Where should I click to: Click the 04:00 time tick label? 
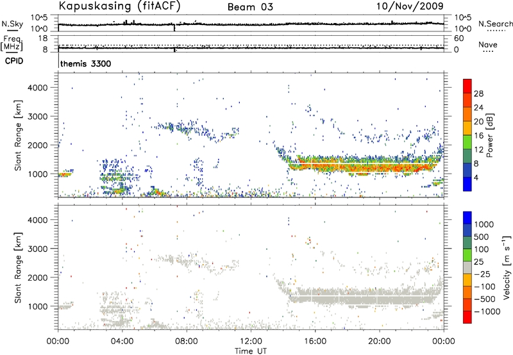tap(122, 342)
